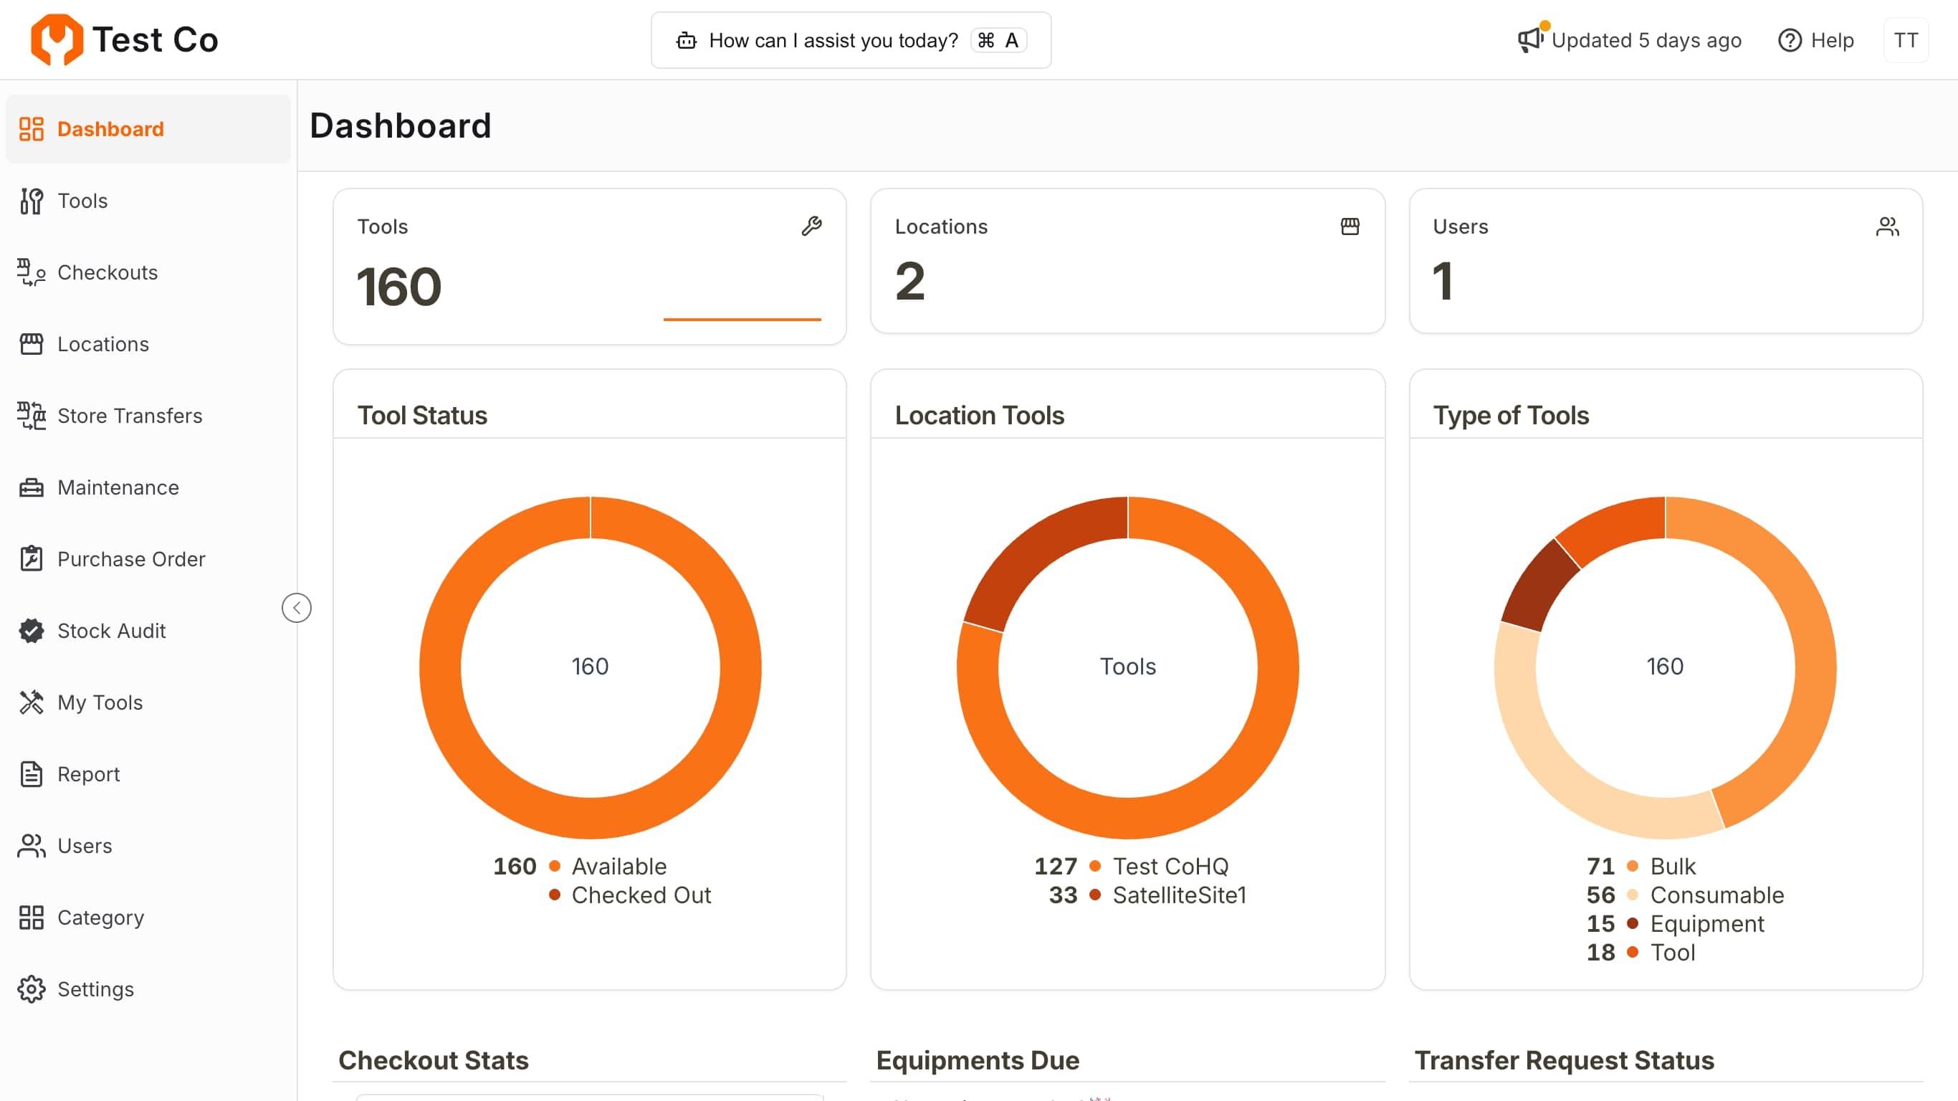The image size is (1958, 1101).
Task: Click the Updated 5 days ago link
Action: (x=1646, y=39)
